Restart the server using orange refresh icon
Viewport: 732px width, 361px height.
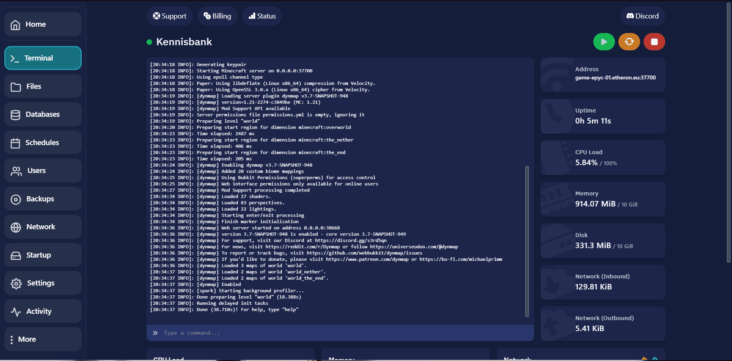click(629, 42)
